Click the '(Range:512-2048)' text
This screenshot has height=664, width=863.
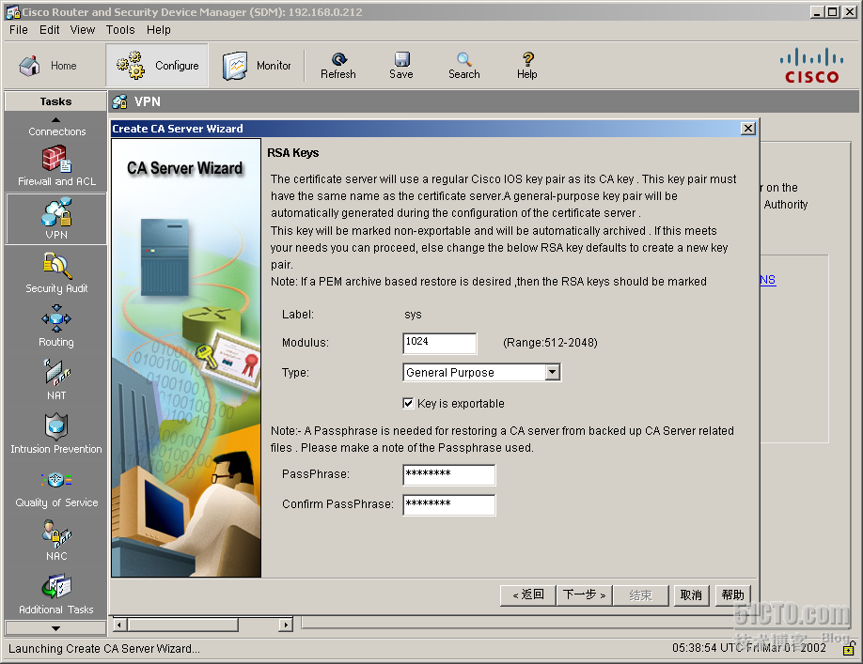coord(550,343)
